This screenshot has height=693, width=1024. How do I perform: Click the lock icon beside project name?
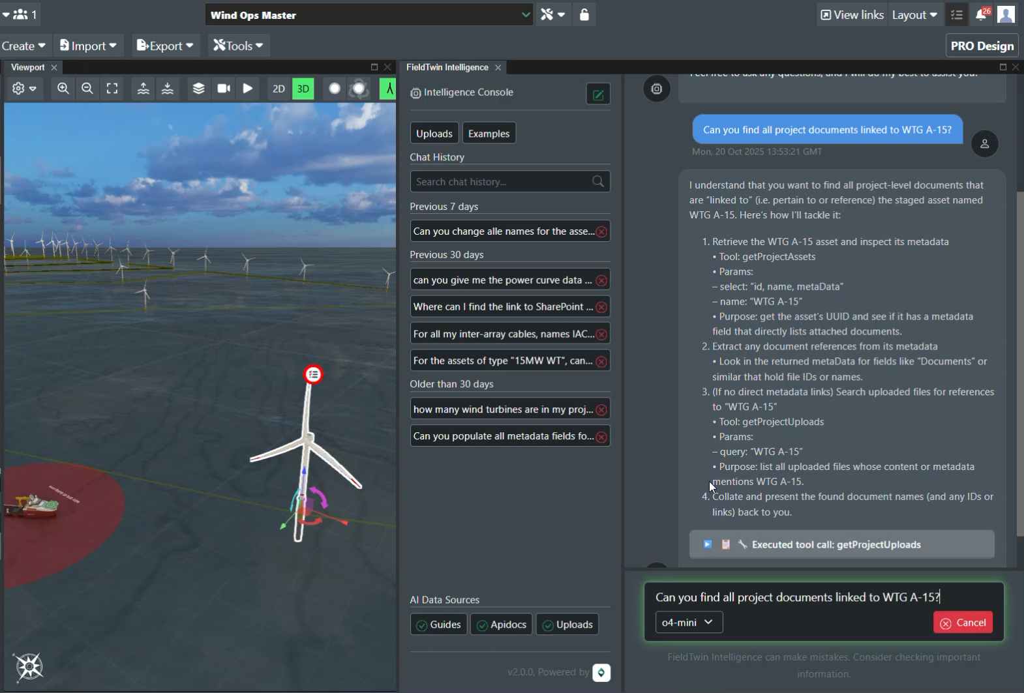click(x=584, y=14)
